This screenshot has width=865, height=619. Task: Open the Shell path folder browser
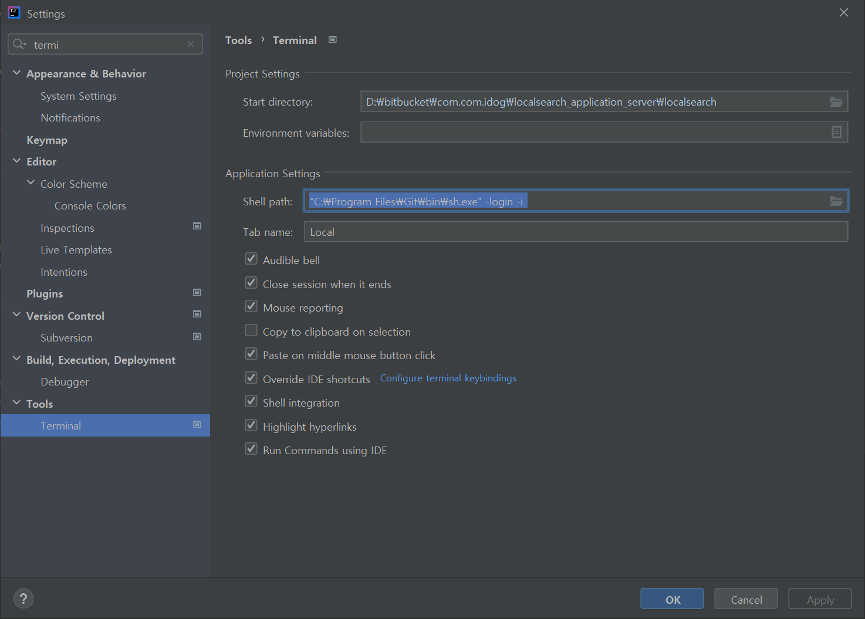click(836, 201)
